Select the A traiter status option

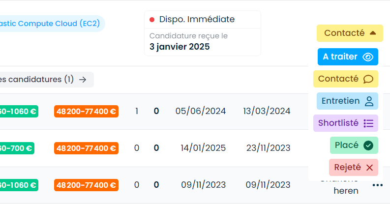348,57
